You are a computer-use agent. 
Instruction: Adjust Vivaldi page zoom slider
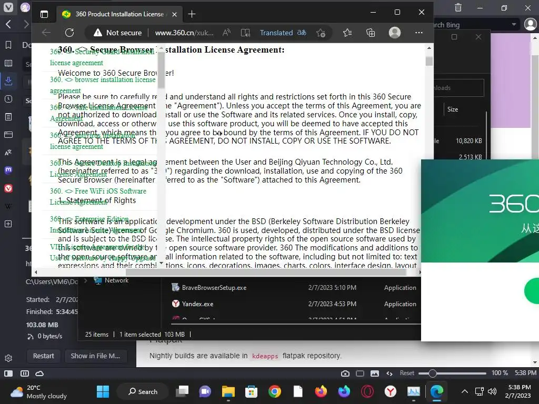[433, 373]
